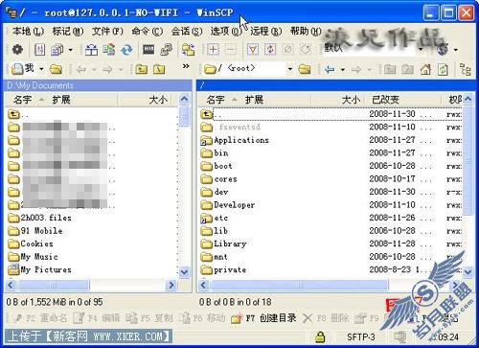Viewport: 479px width, 348px height.
Task: Open the 命令(C) menu
Action: coord(148,32)
